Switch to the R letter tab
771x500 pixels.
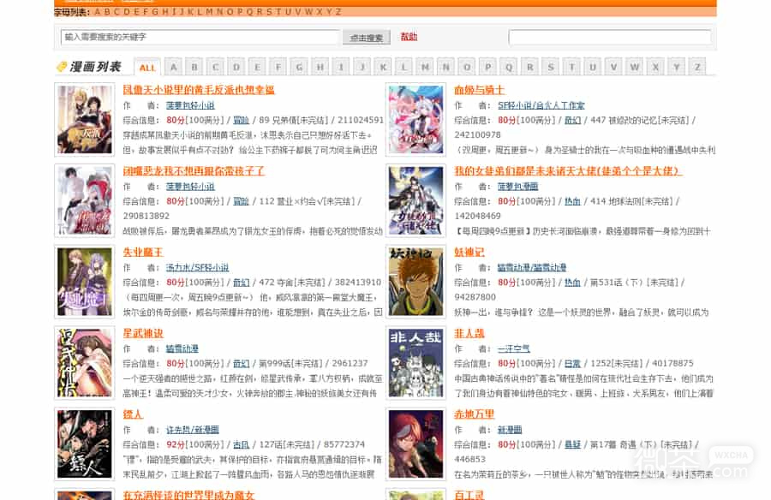tap(530, 67)
